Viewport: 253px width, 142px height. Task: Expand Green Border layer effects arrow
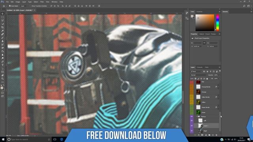click(218, 107)
